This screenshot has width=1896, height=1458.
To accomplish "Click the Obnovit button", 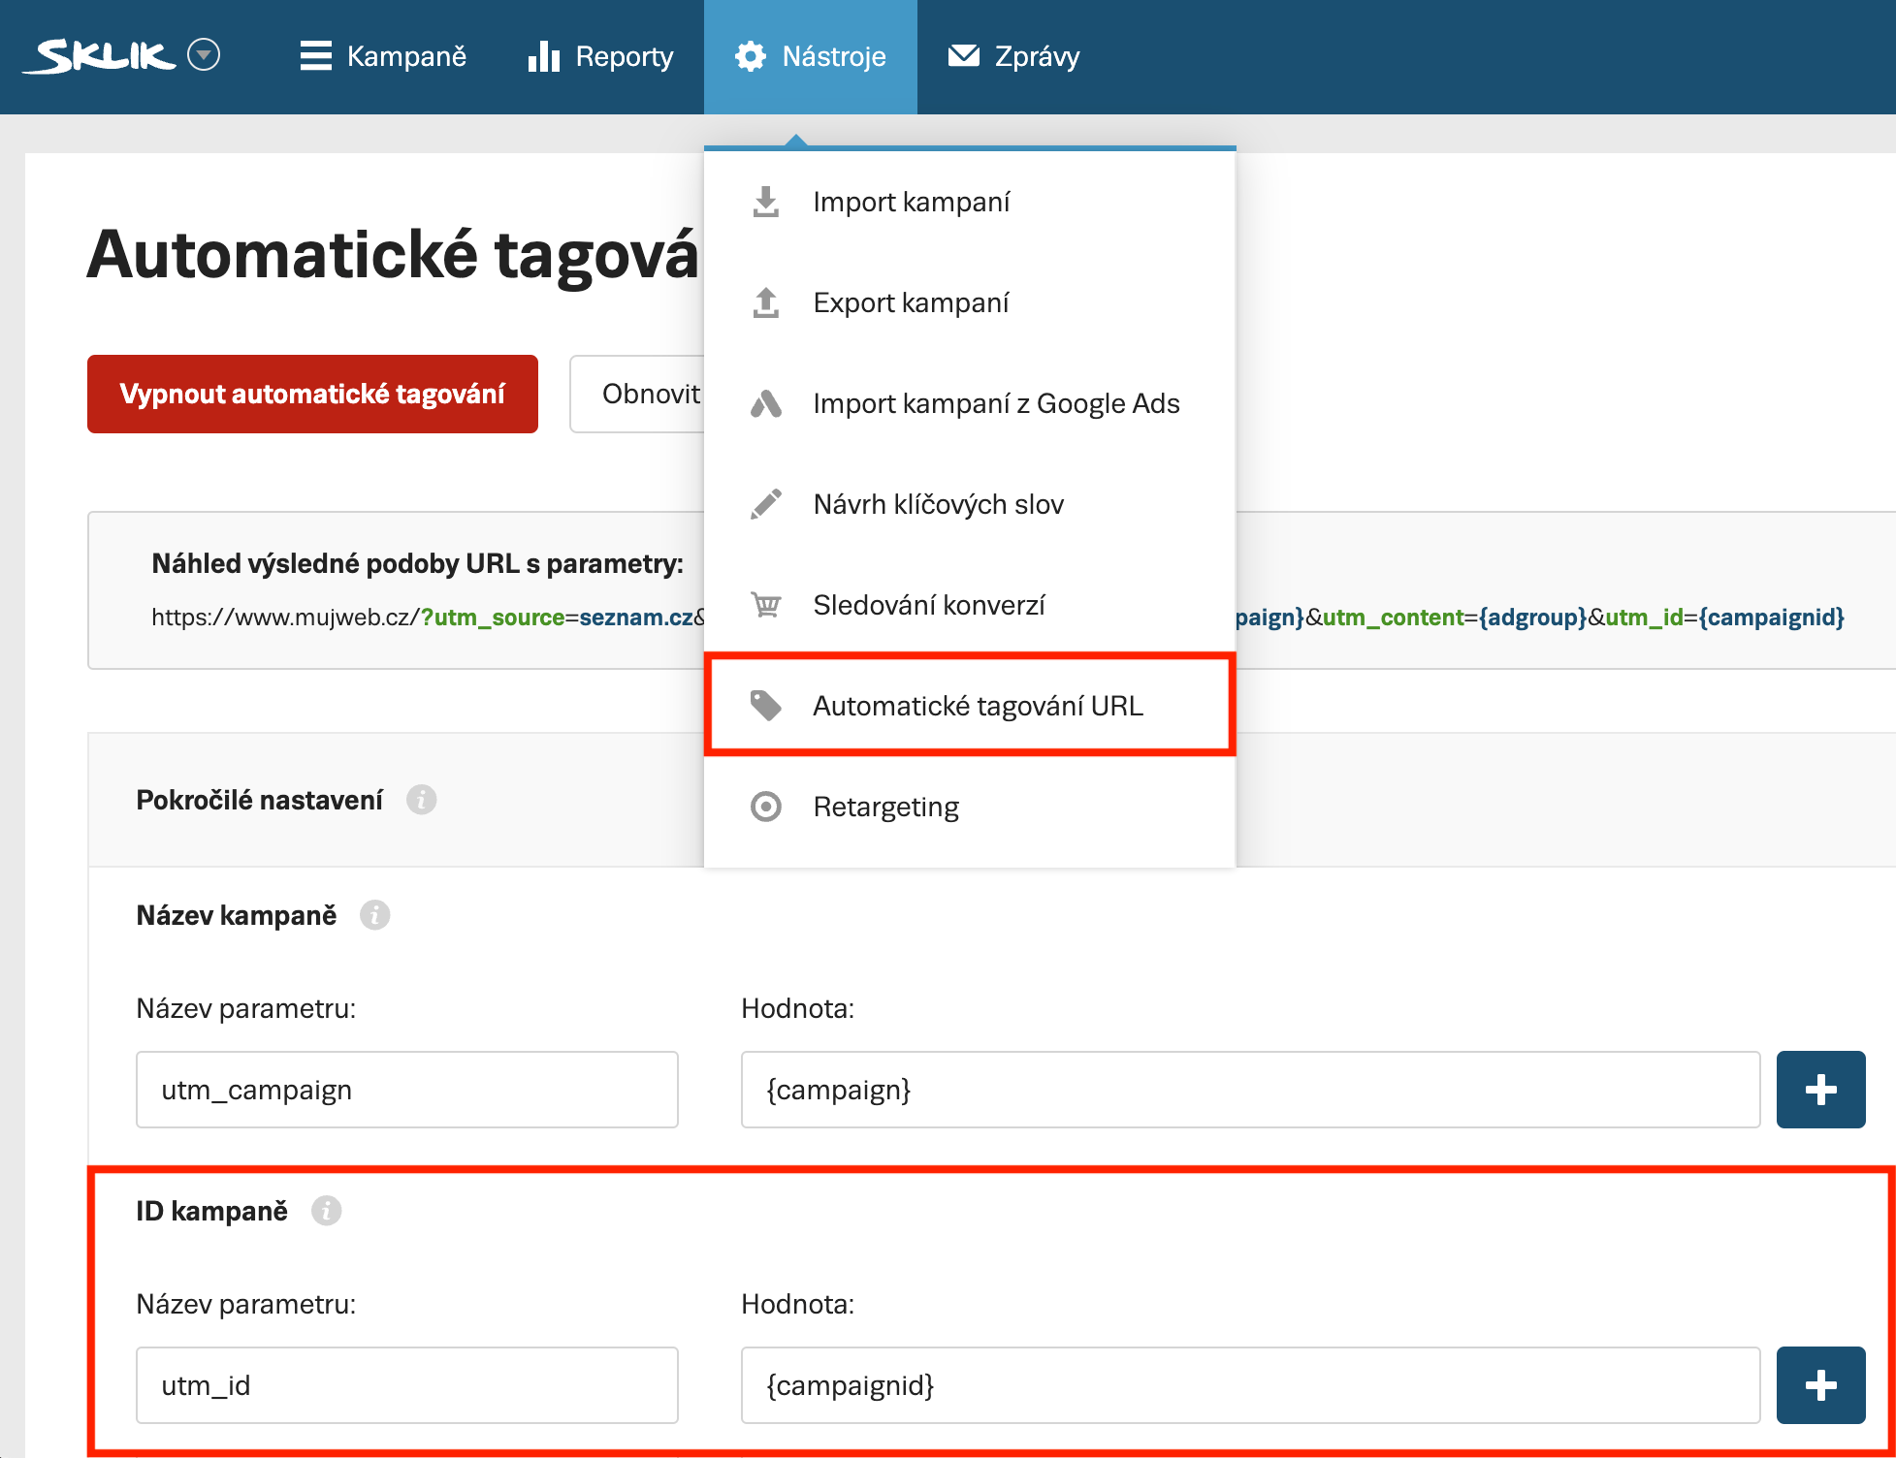I will coord(640,394).
